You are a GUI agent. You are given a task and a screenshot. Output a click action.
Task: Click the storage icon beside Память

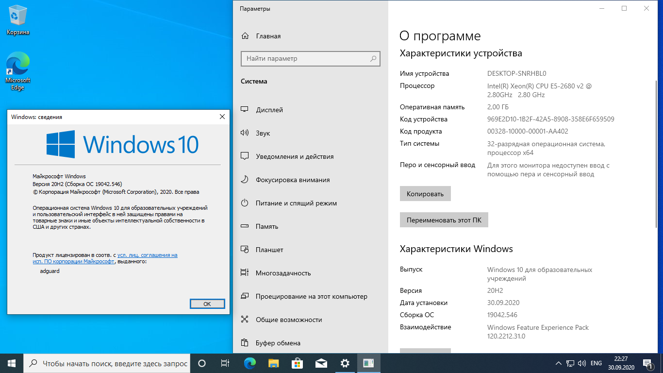[245, 226]
